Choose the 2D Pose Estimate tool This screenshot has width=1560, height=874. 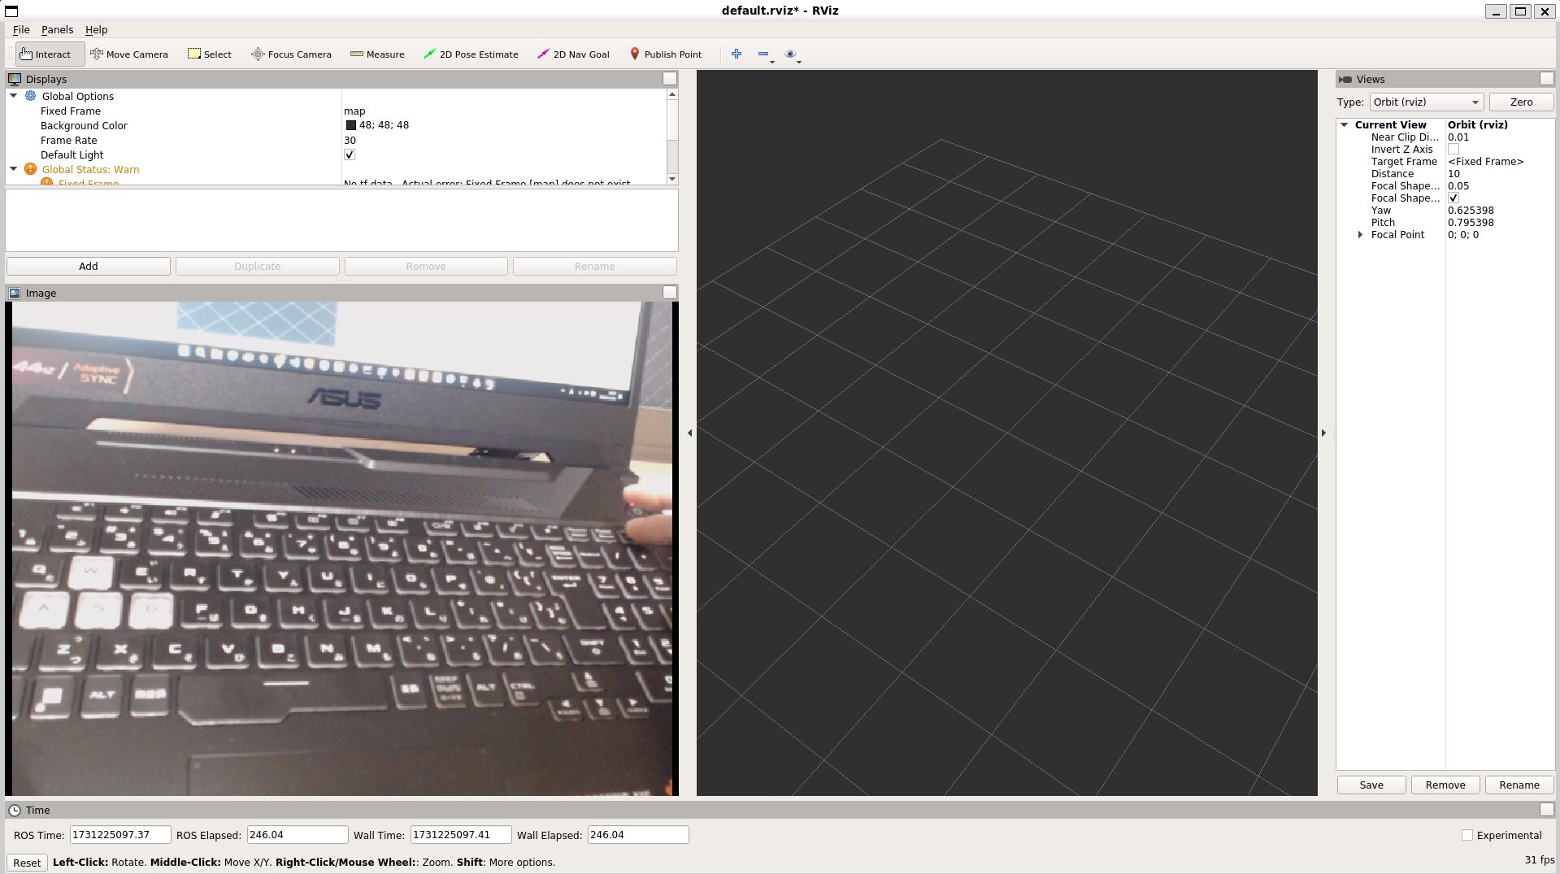click(471, 54)
